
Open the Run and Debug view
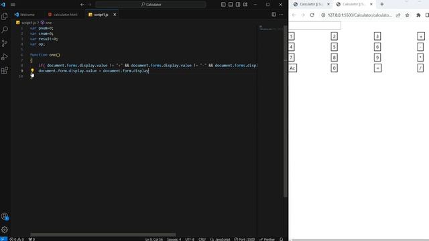5,57
